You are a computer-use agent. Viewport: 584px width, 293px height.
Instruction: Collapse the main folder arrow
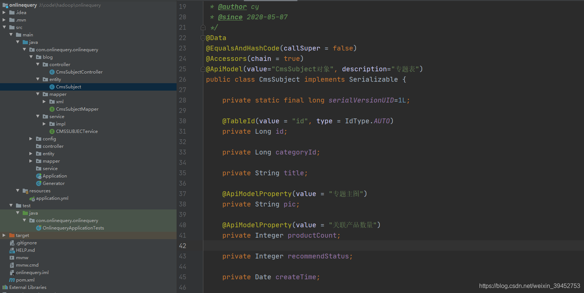click(x=11, y=35)
